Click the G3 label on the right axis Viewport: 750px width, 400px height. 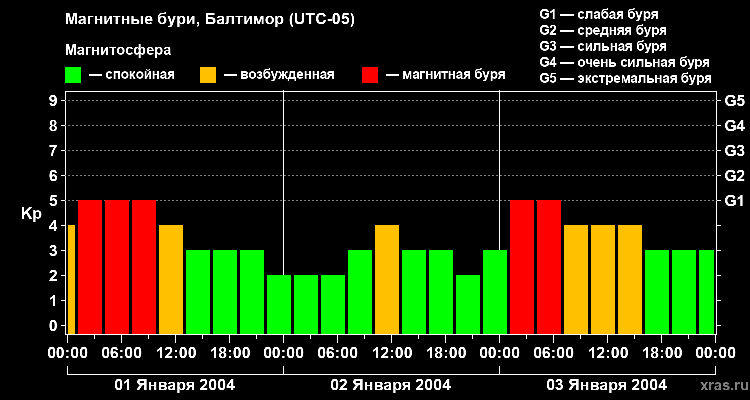pyautogui.click(x=734, y=151)
